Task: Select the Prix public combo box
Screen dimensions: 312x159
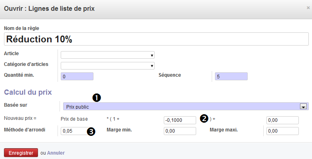Action: pyautogui.click(x=186, y=106)
